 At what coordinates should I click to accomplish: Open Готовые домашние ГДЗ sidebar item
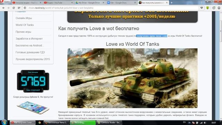click(x=30, y=52)
